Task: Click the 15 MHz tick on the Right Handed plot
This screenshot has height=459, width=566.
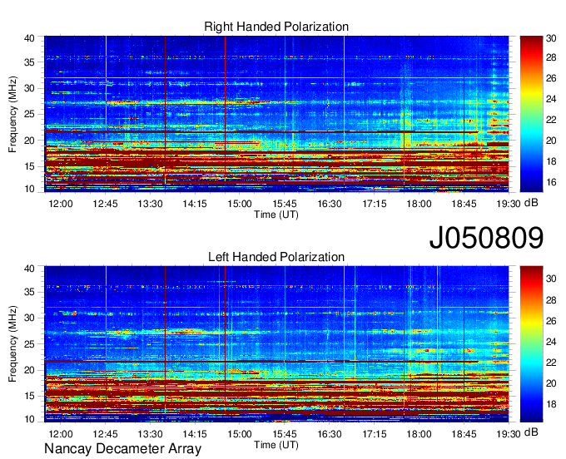Action: coord(29,166)
